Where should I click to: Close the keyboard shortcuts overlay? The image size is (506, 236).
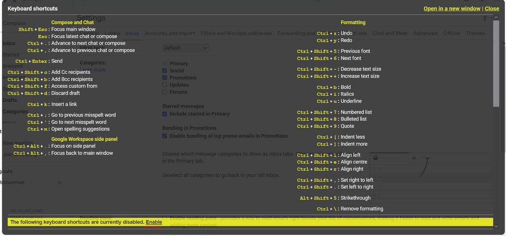point(492,8)
